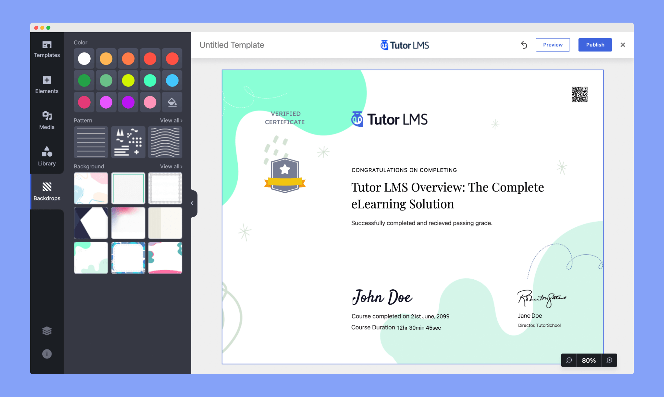Click the 80% zoom level
The image size is (664, 397).
pyautogui.click(x=589, y=360)
